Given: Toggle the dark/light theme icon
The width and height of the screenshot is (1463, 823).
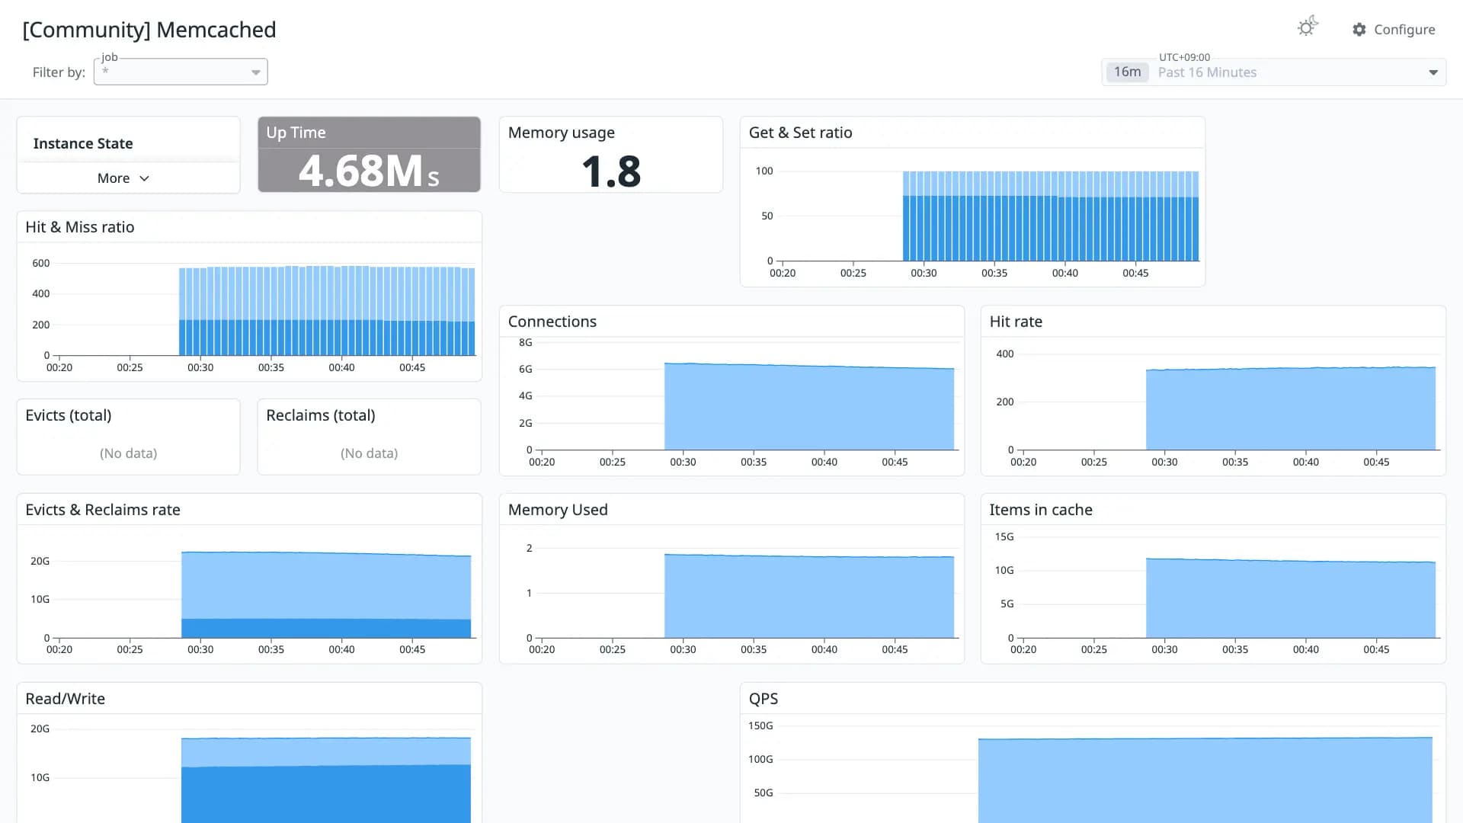Looking at the screenshot, I should pyautogui.click(x=1308, y=27).
